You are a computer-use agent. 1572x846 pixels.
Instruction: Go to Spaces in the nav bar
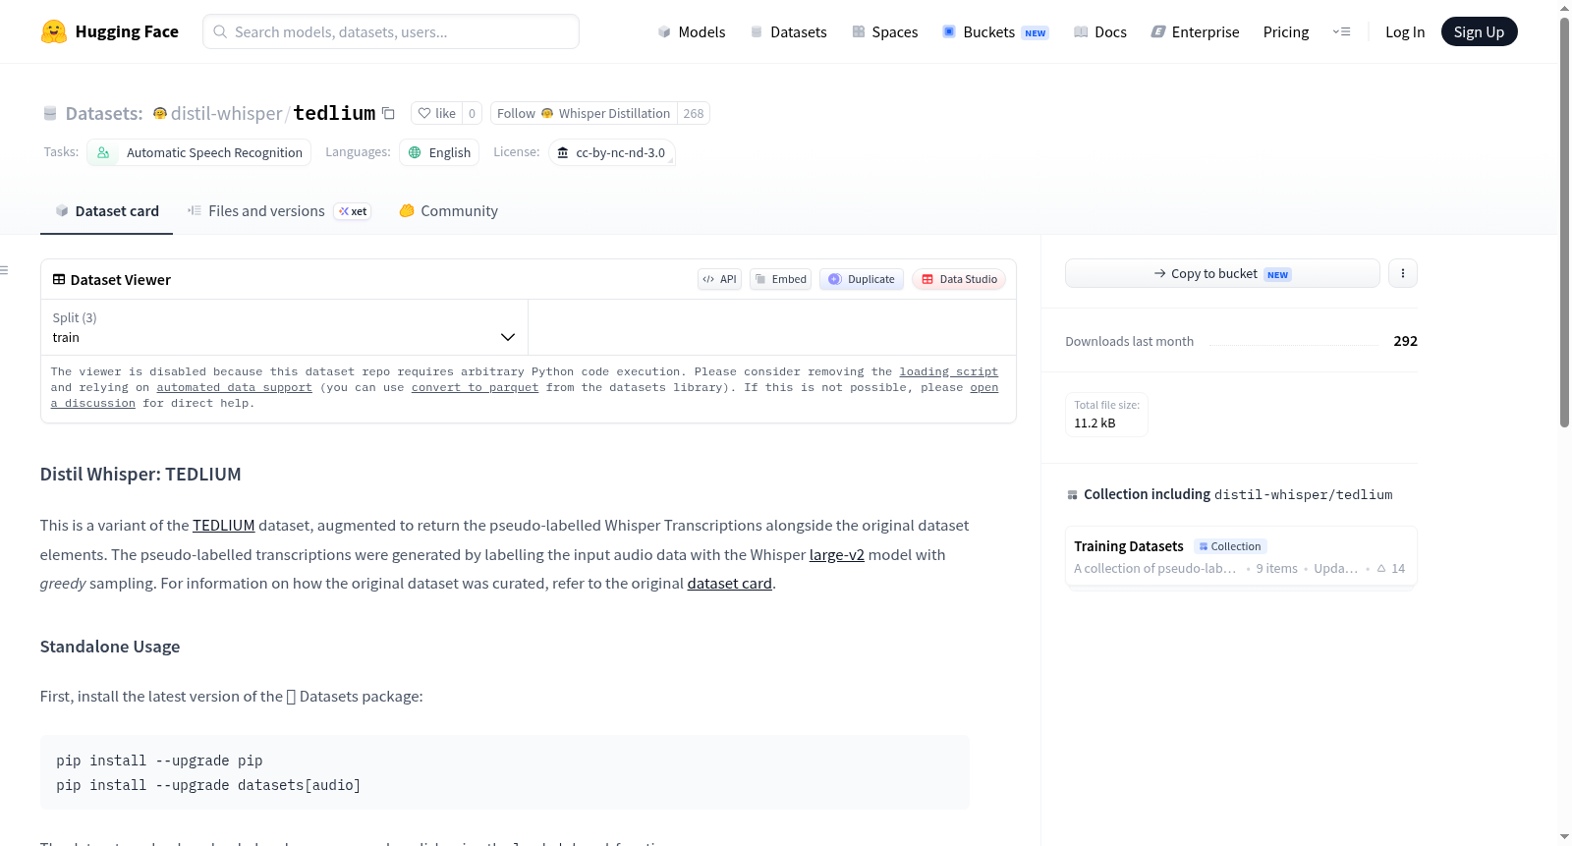(x=884, y=32)
